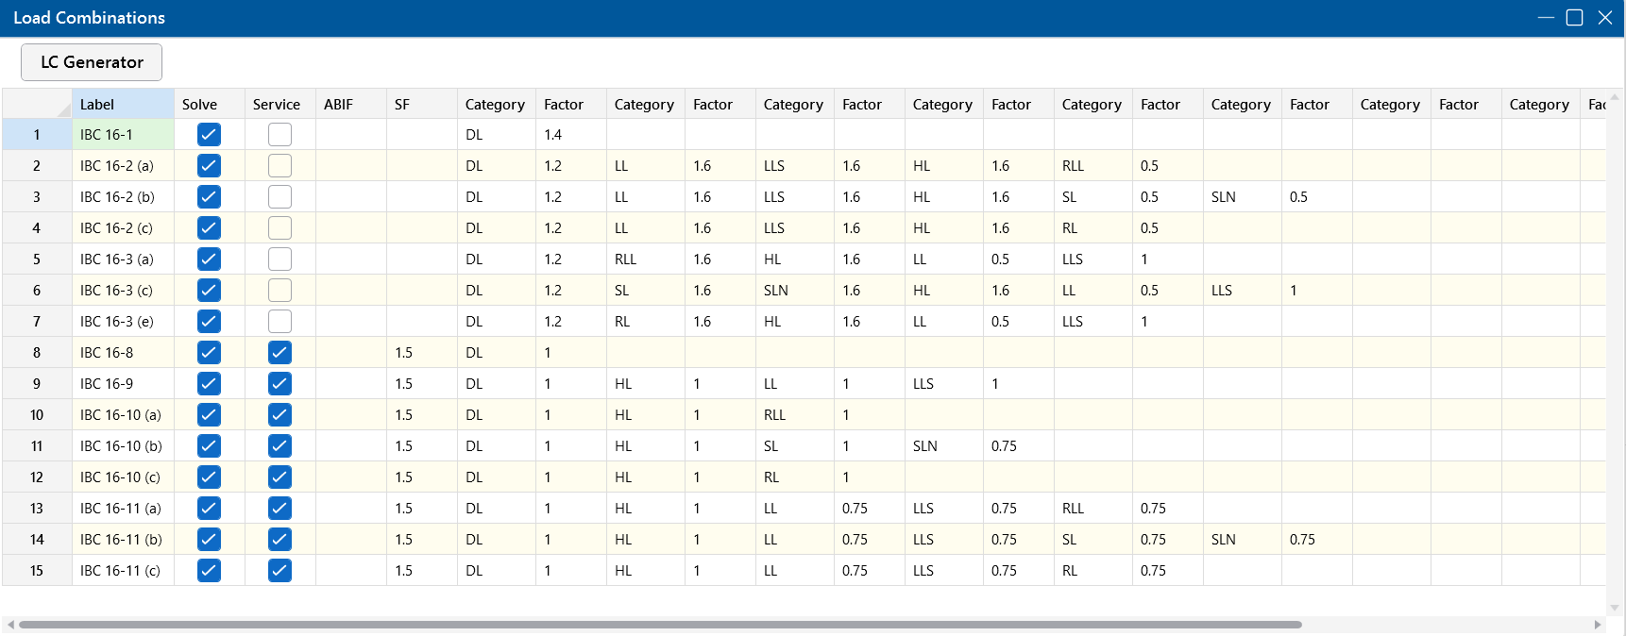The width and height of the screenshot is (1626, 636).
Task: Select row 8 by its row number
Action: click(37, 353)
